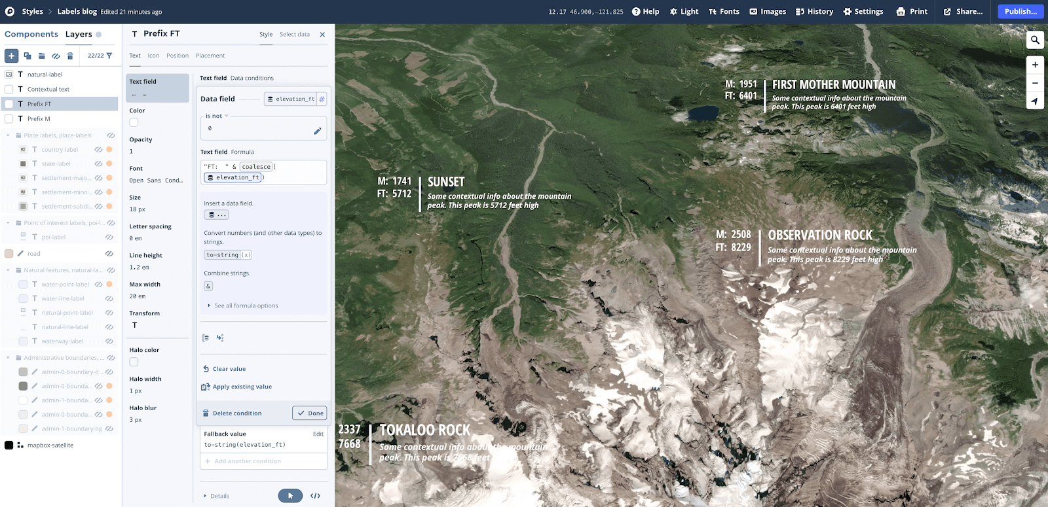Click the Mapbox logo icon
The image size is (1048, 507).
pos(10,11)
